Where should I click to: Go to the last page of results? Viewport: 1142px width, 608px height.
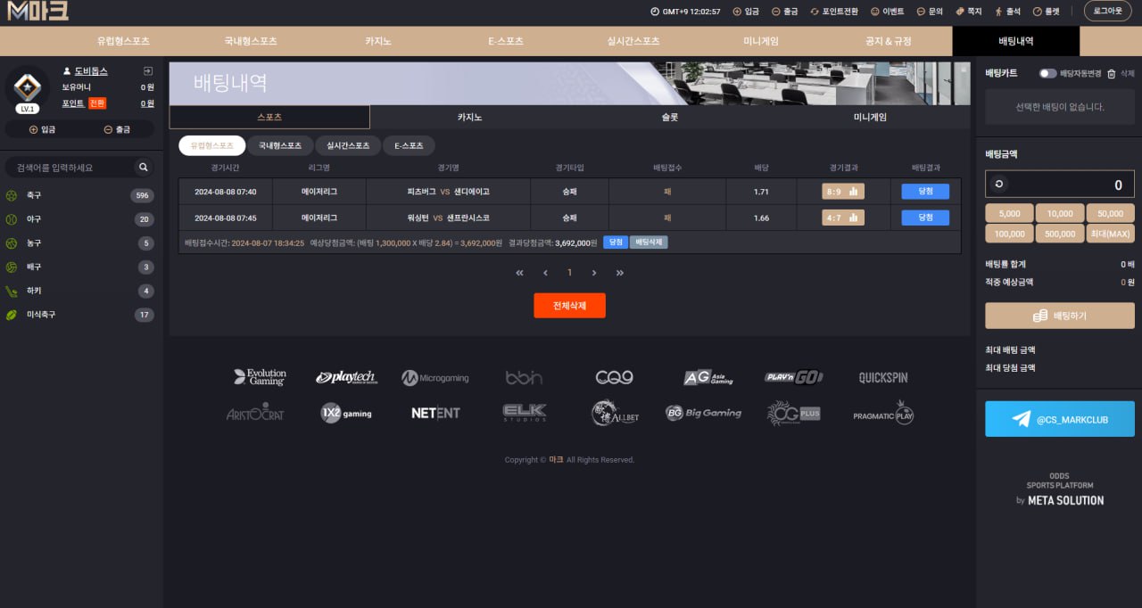point(619,273)
